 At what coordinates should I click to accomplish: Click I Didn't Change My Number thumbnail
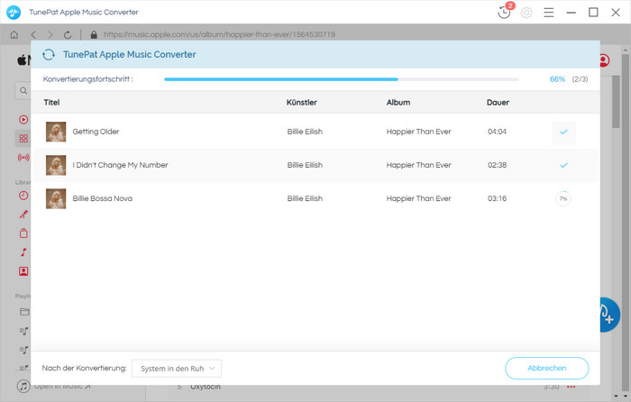(x=56, y=165)
